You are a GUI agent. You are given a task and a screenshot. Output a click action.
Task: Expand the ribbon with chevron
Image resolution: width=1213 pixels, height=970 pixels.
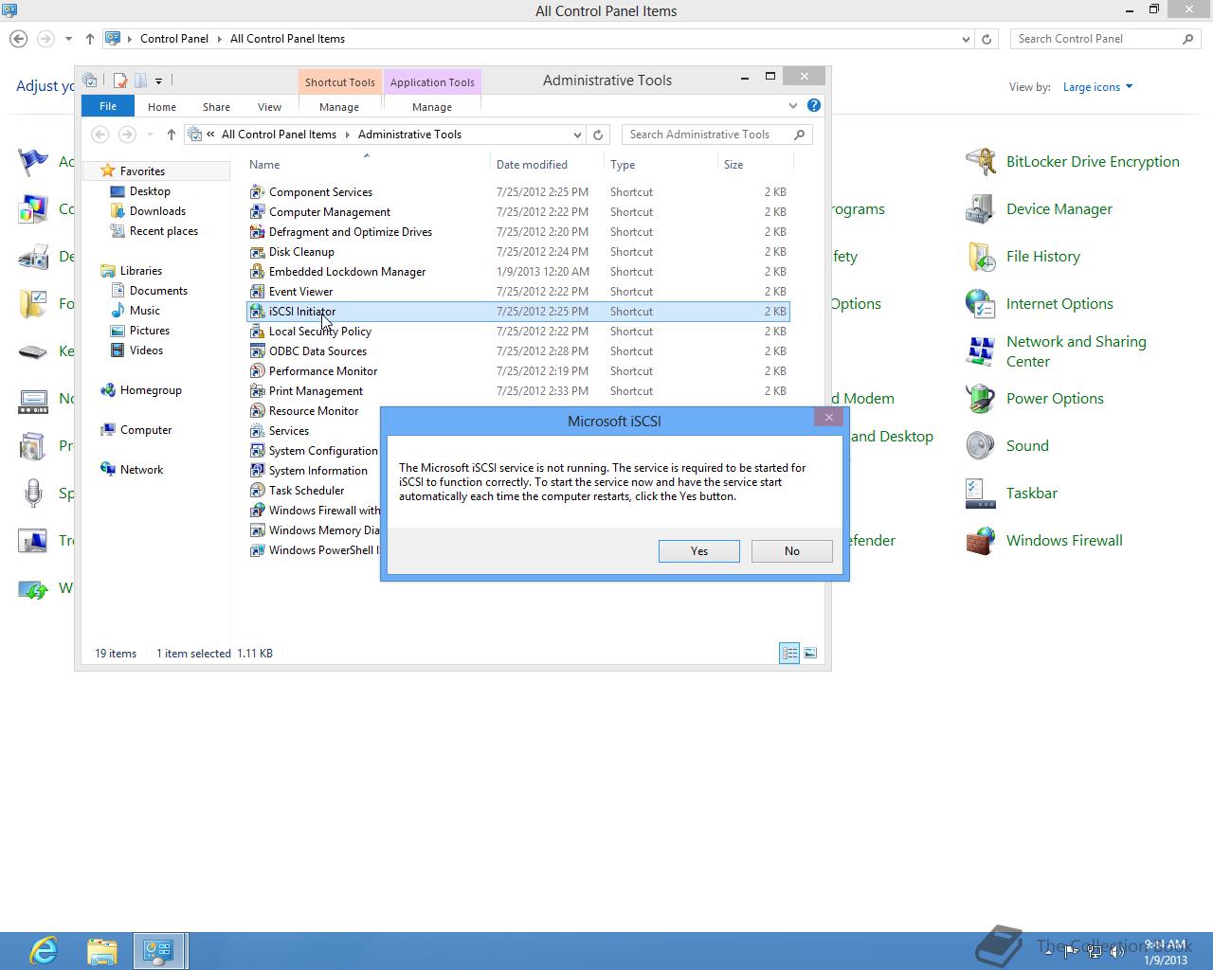click(793, 106)
